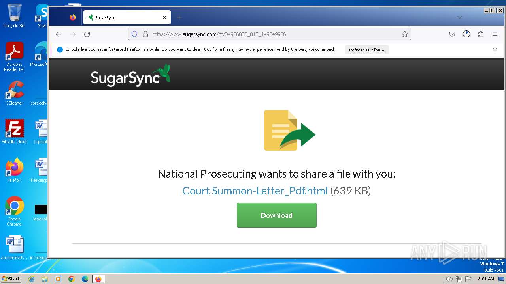Screen dimensions: 506x284
Task: Bookmark this page with the star
Action: 405,34
